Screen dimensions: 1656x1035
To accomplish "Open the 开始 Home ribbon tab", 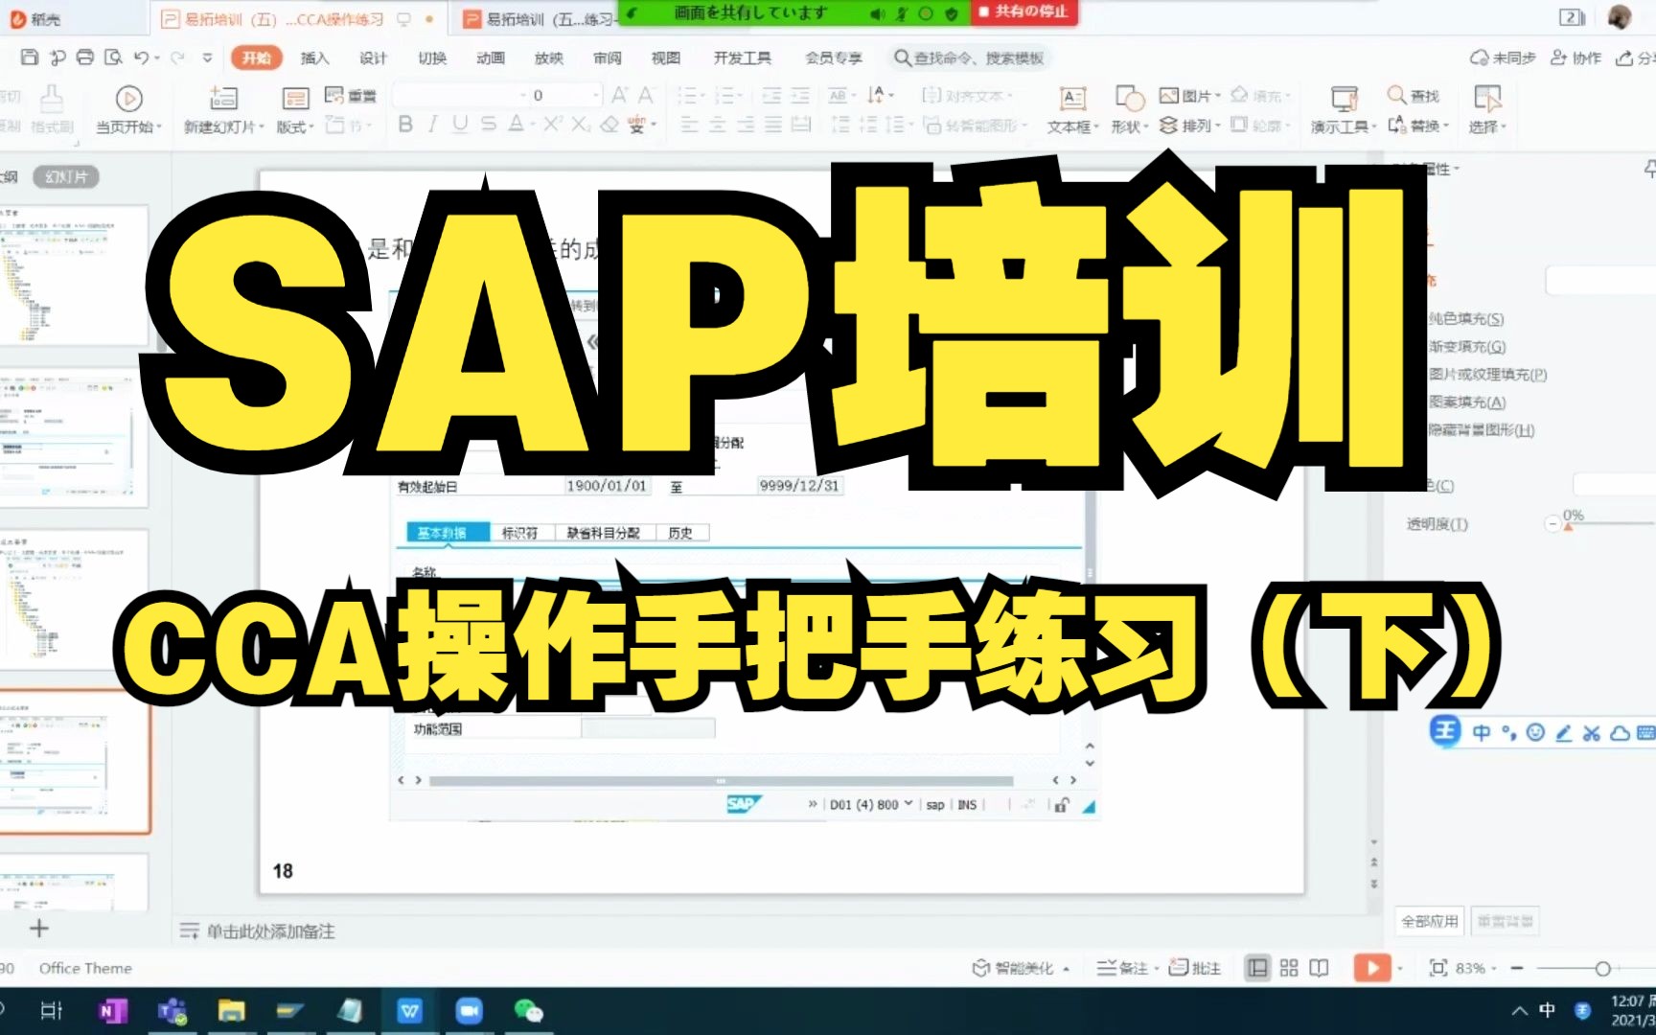I will point(256,57).
